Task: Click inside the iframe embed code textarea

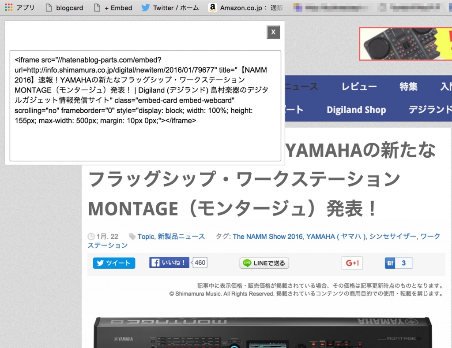Action: coord(145,106)
